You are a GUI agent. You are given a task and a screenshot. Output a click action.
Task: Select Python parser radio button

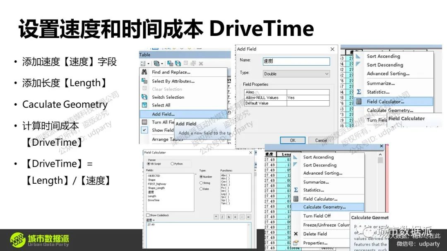pyautogui.click(x=172, y=164)
